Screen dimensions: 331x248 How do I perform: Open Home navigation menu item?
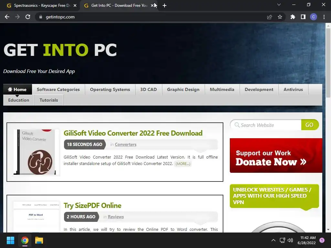pos(17,89)
